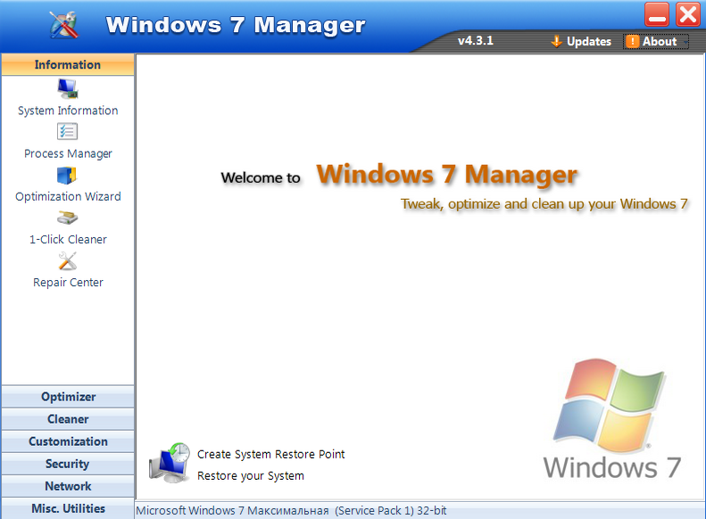Click the Windows 7 Manager logo icon in title bar

pos(64,24)
